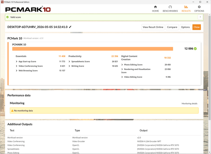211x154 pixels.
Task: Click the Digital Content Creation heading
Action: coord(129,58)
